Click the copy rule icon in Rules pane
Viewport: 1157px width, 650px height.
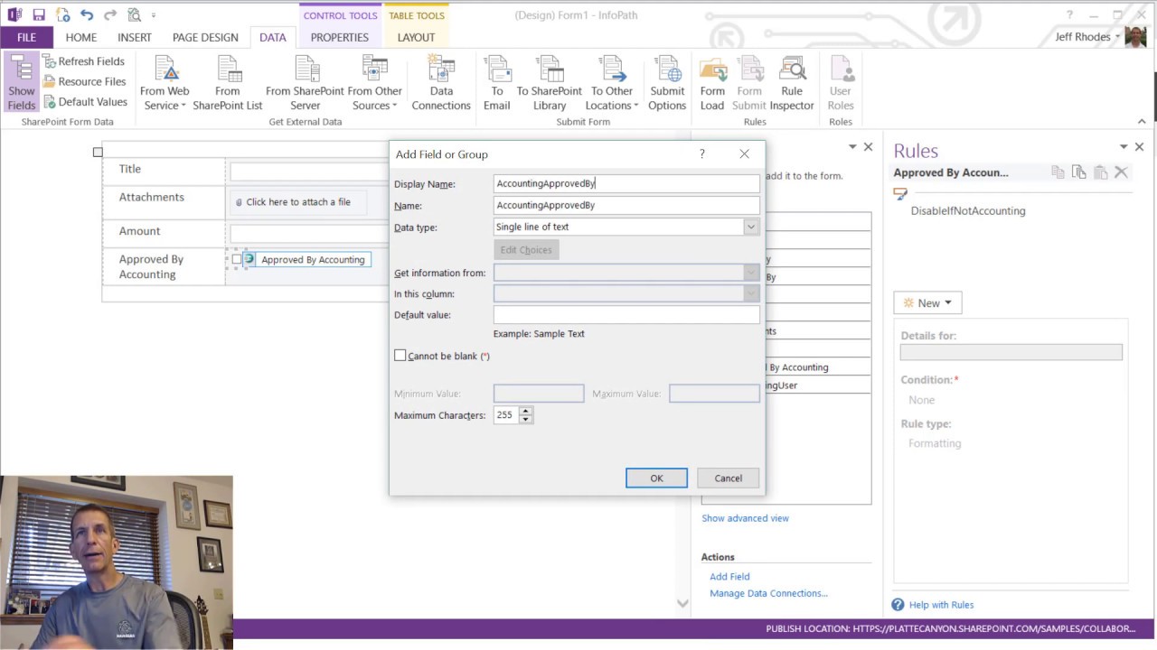[1058, 172]
